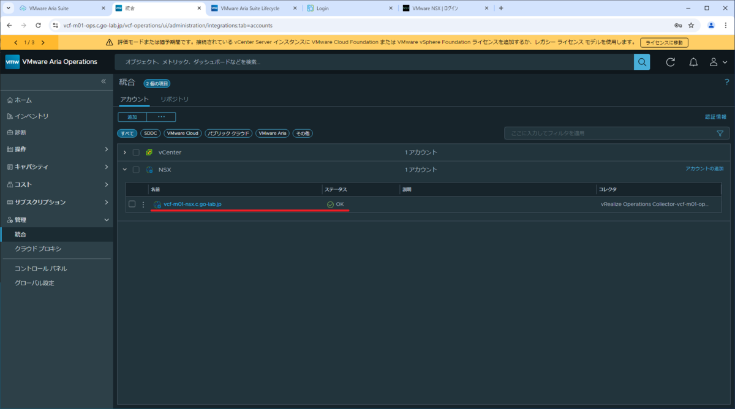735x409 pixels.
Task: Open the vcf-m01-nsx.c.go-lab.jp account link
Action: (x=192, y=204)
